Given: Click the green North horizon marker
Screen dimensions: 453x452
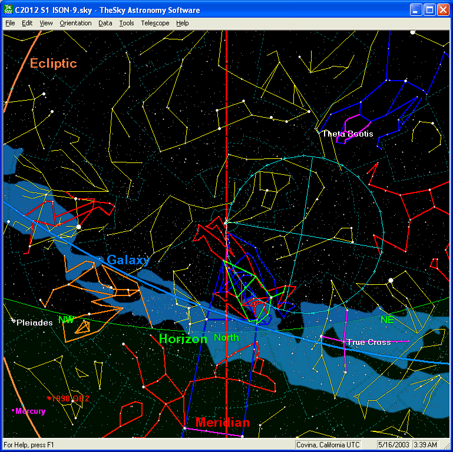Looking at the screenshot, I should 226,337.
